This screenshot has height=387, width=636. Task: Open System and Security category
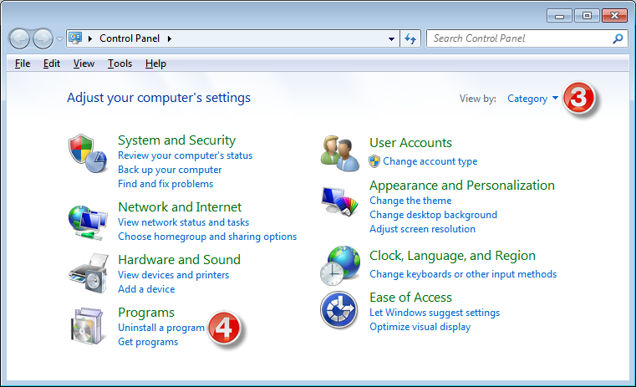pyautogui.click(x=177, y=140)
